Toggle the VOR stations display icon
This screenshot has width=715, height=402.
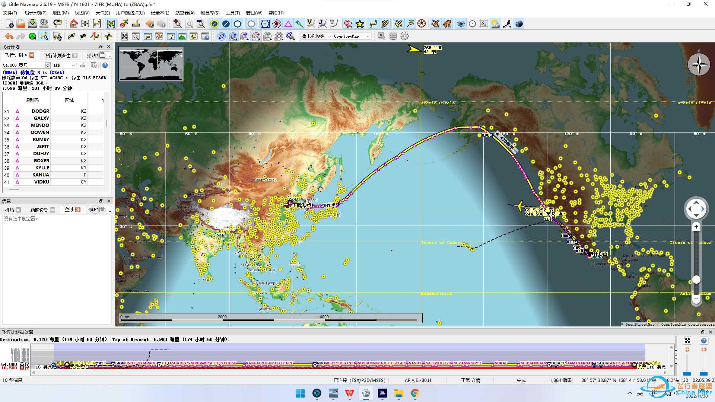click(x=265, y=24)
